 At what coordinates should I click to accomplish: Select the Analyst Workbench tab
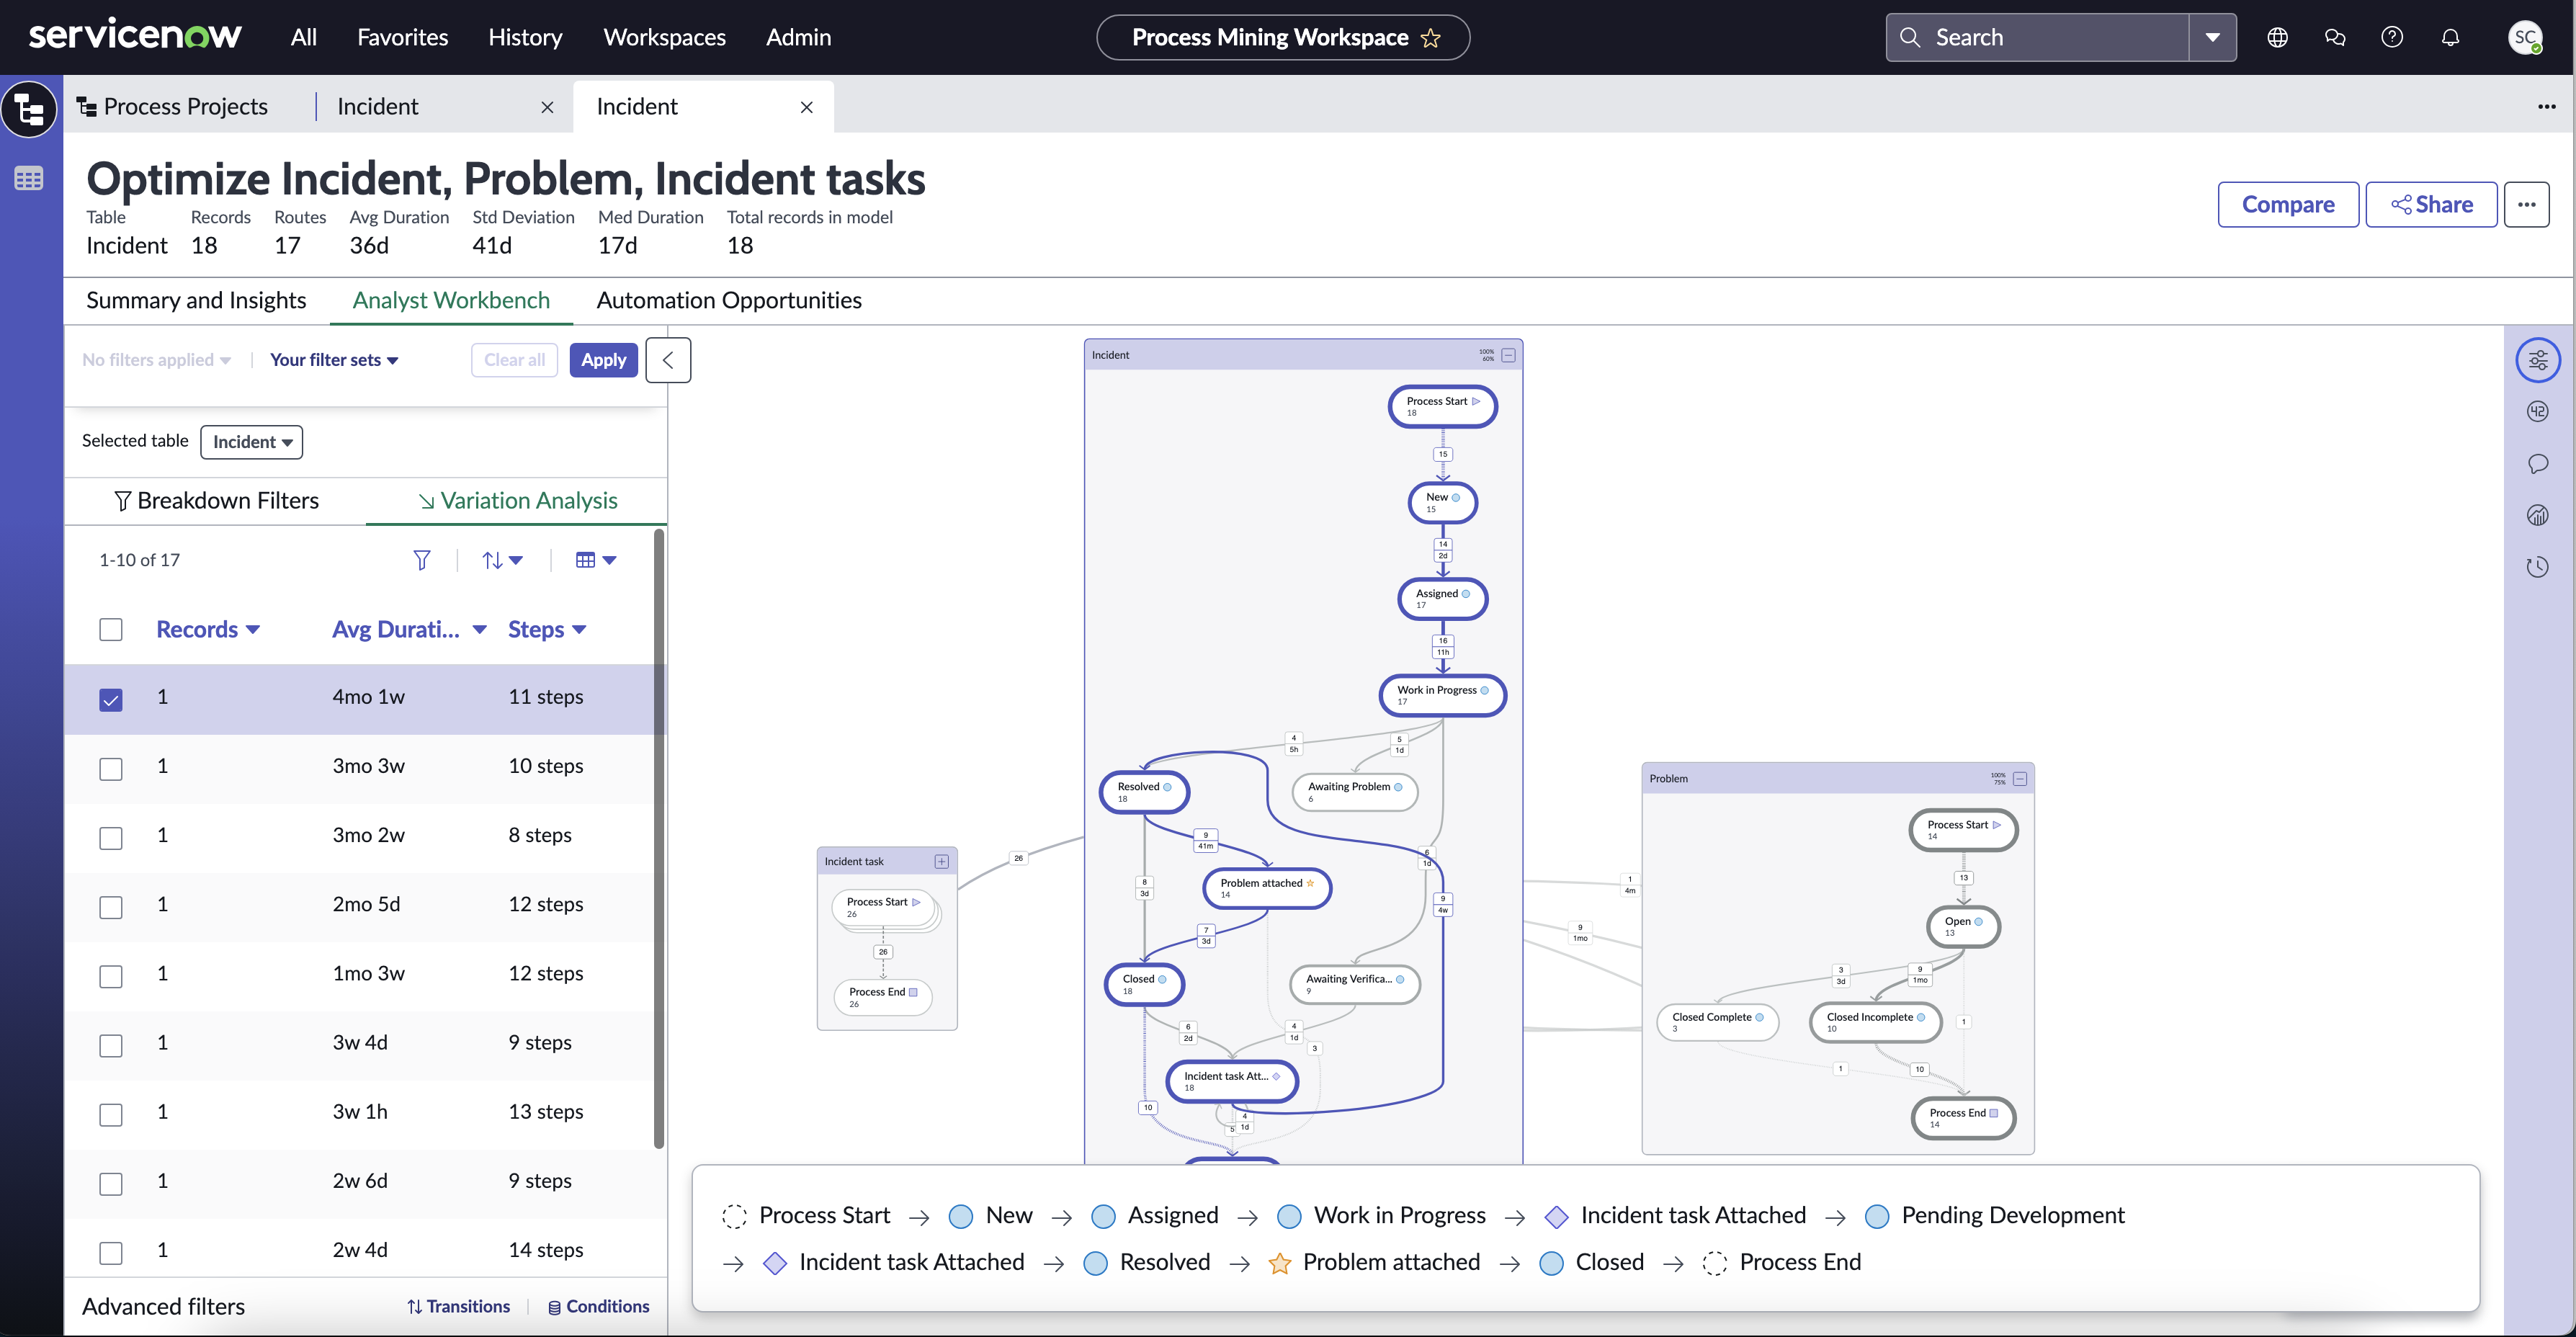[x=451, y=300]
